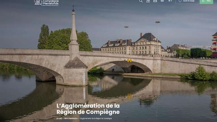Click the stone obelisk on the bridge
Image resolution: width=217 pixels, height=122 pixels.
[74, 31]
